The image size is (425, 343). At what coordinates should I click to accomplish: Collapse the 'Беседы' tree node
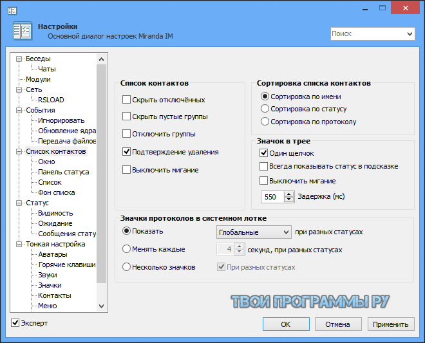[19, 59]
